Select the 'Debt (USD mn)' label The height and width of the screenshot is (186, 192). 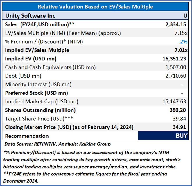point(23,76)
